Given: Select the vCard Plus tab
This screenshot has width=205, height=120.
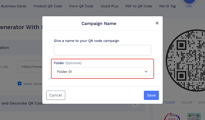Looking at the screenshot, I should [x=109, y=6].
